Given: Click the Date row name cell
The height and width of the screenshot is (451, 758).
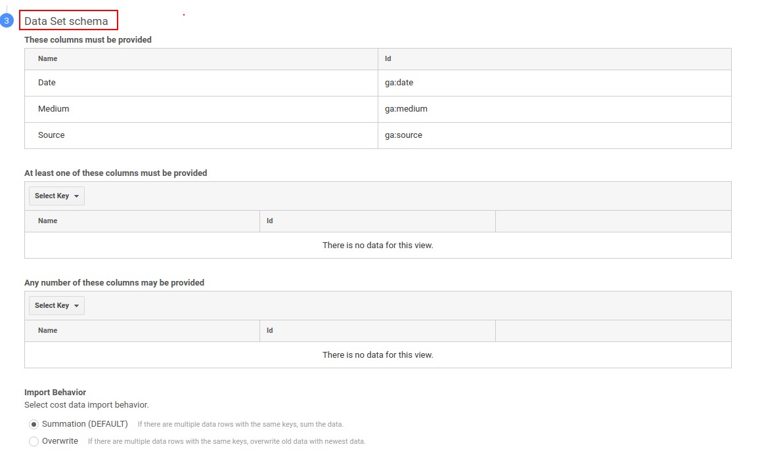Looking at the screenshot, I should point(201,83).
